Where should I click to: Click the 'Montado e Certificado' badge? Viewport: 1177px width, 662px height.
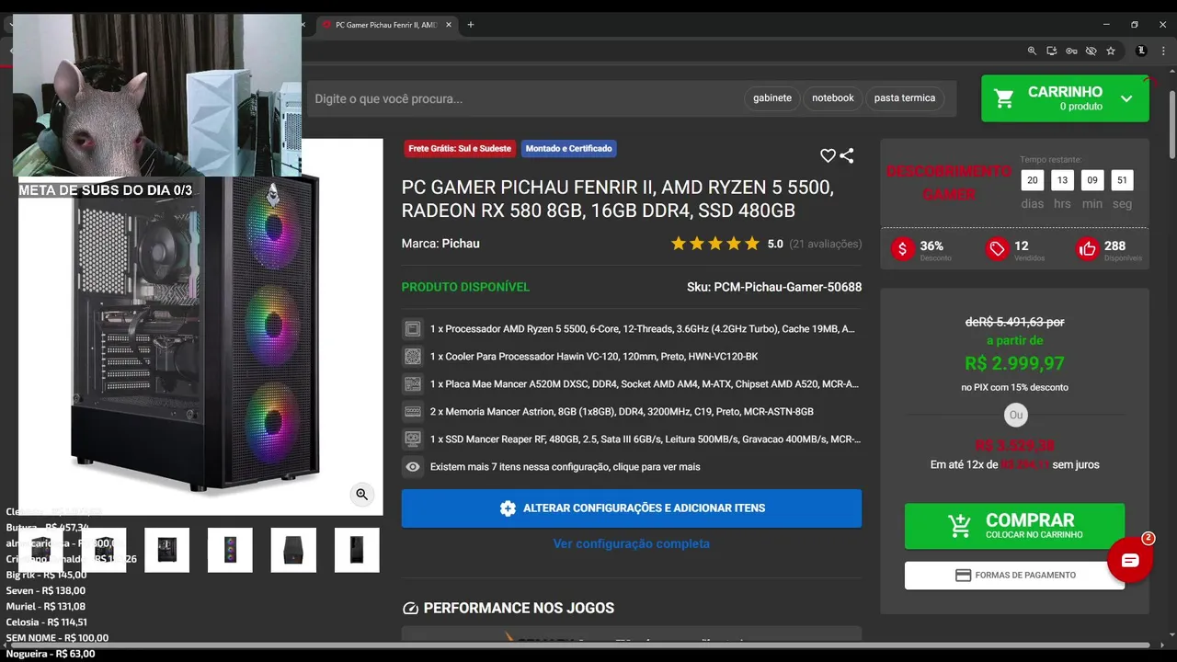[568, 148]
